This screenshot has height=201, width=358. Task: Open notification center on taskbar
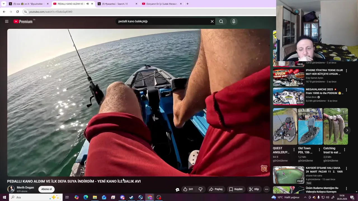tap(352, 197)
